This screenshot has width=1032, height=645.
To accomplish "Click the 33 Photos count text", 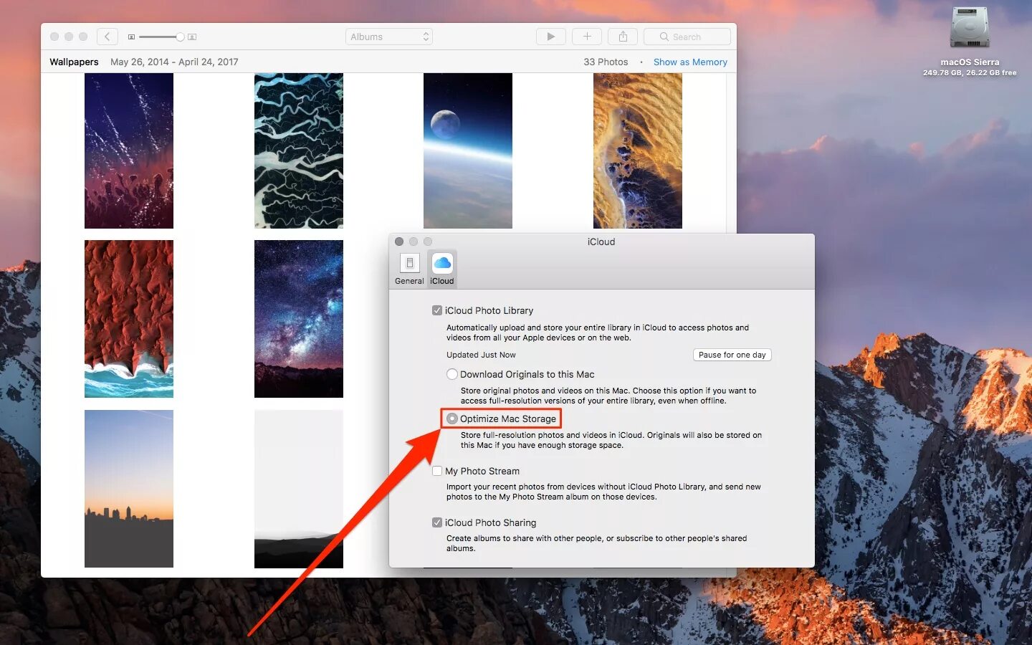I will click(x=606, y=62).
